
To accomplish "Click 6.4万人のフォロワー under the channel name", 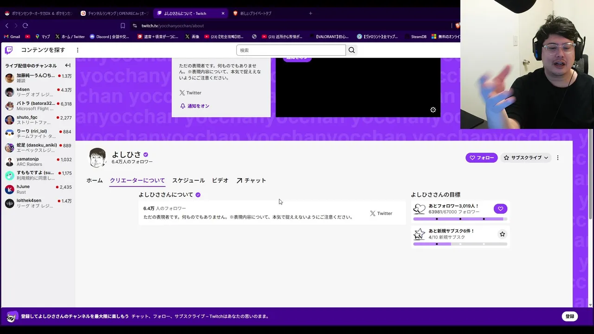I will (132, 162).
